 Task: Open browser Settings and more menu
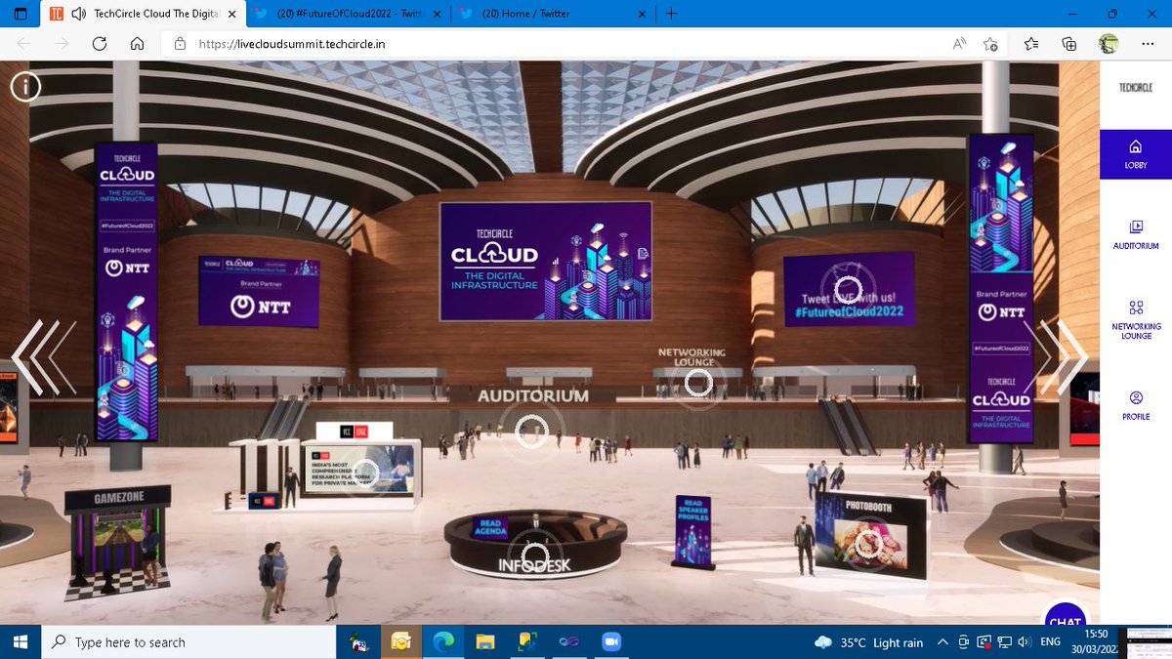point(1147,44)
